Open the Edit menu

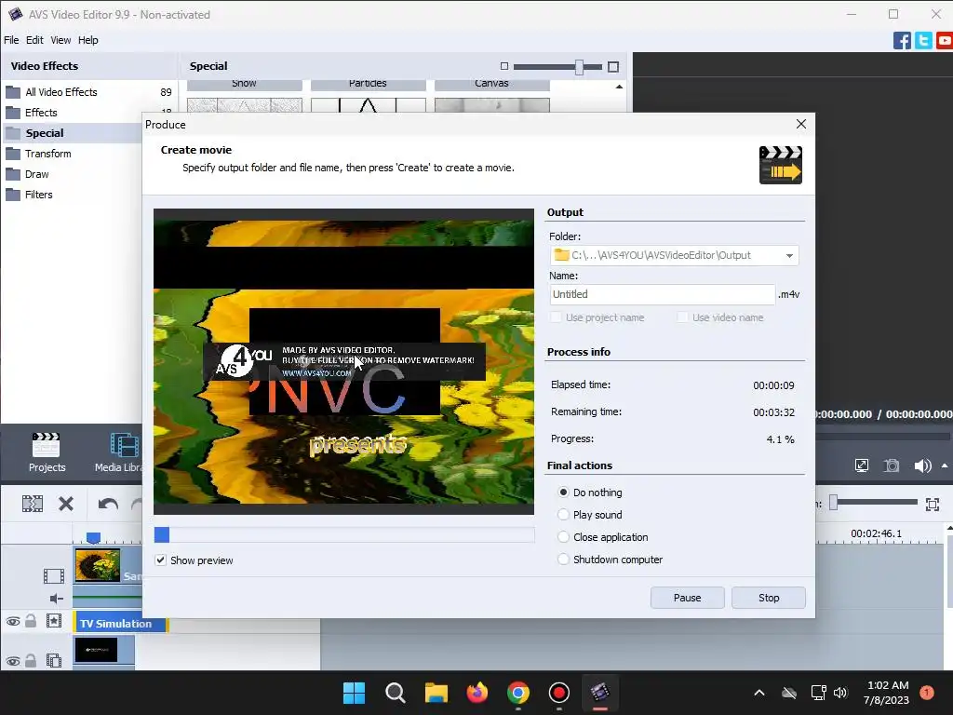pos(34,40)
